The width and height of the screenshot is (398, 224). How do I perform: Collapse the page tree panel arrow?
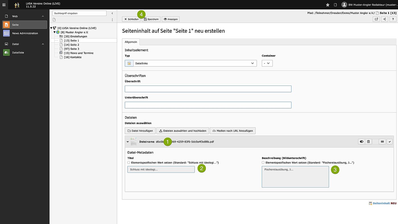[x=112, y=13]
